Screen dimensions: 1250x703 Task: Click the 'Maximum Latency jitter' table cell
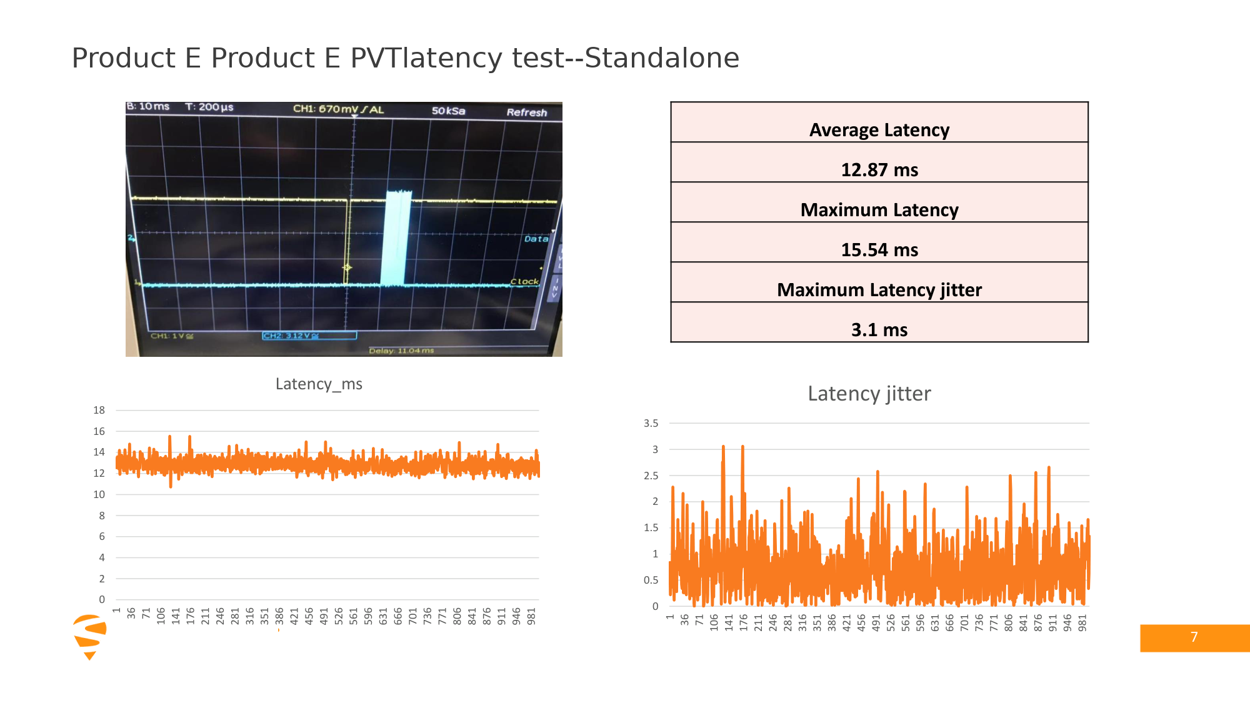[879, 282]
